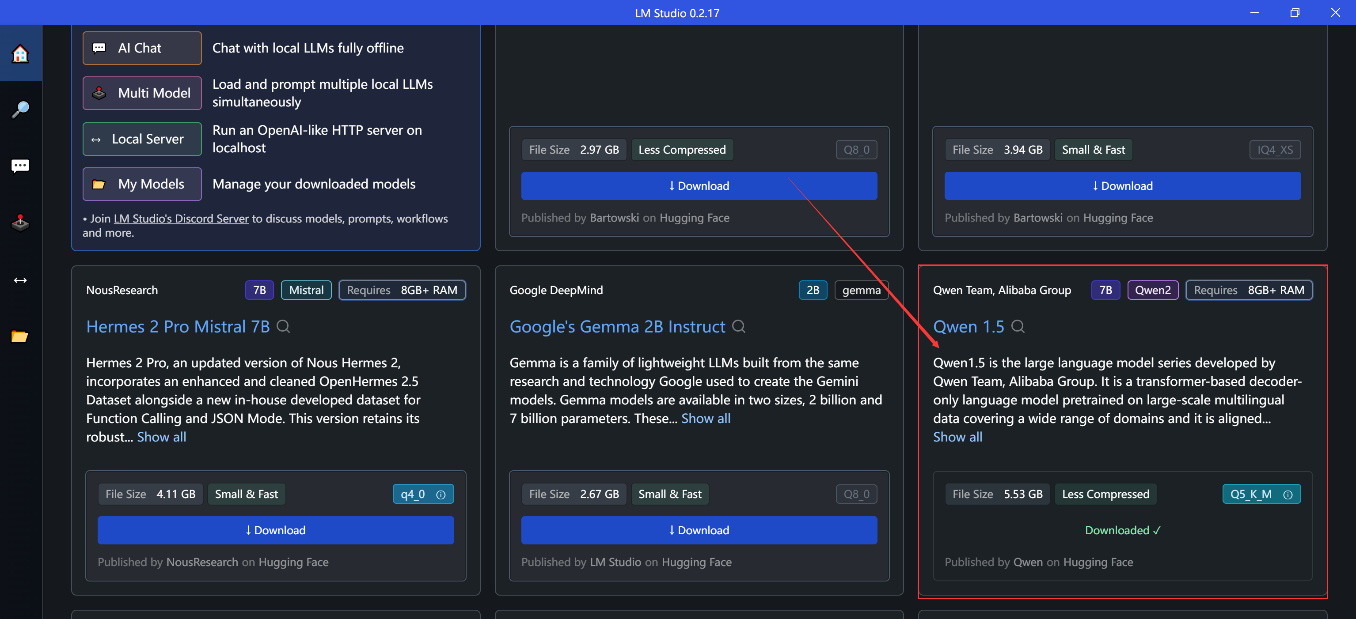Click the Q5_K_M quantization info badge
The height and width of the screenshot is (619, 1356).
coord(1261,494)
